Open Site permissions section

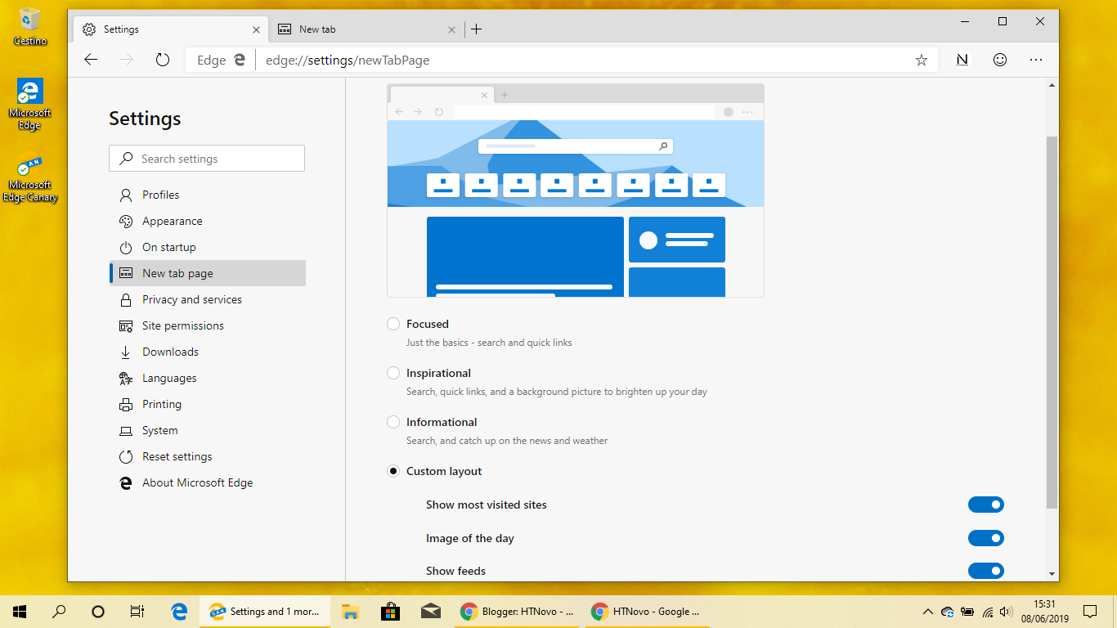coord(207,325)
